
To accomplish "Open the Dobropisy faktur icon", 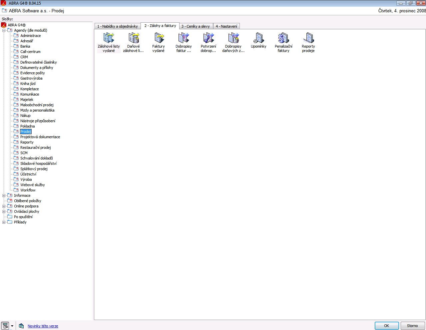I will tap(184, 38).
